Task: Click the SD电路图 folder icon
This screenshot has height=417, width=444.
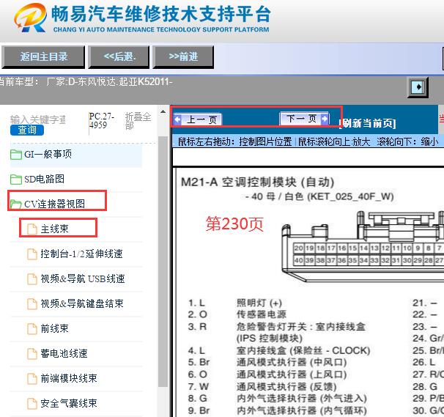Action: [x=16, y=180]
